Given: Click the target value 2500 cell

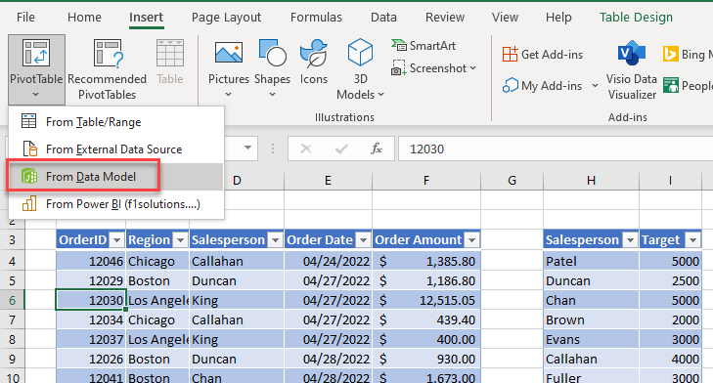Looking at the screenshot, I should (670, 280).
